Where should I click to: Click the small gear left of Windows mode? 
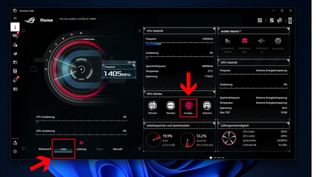[23, 148]
